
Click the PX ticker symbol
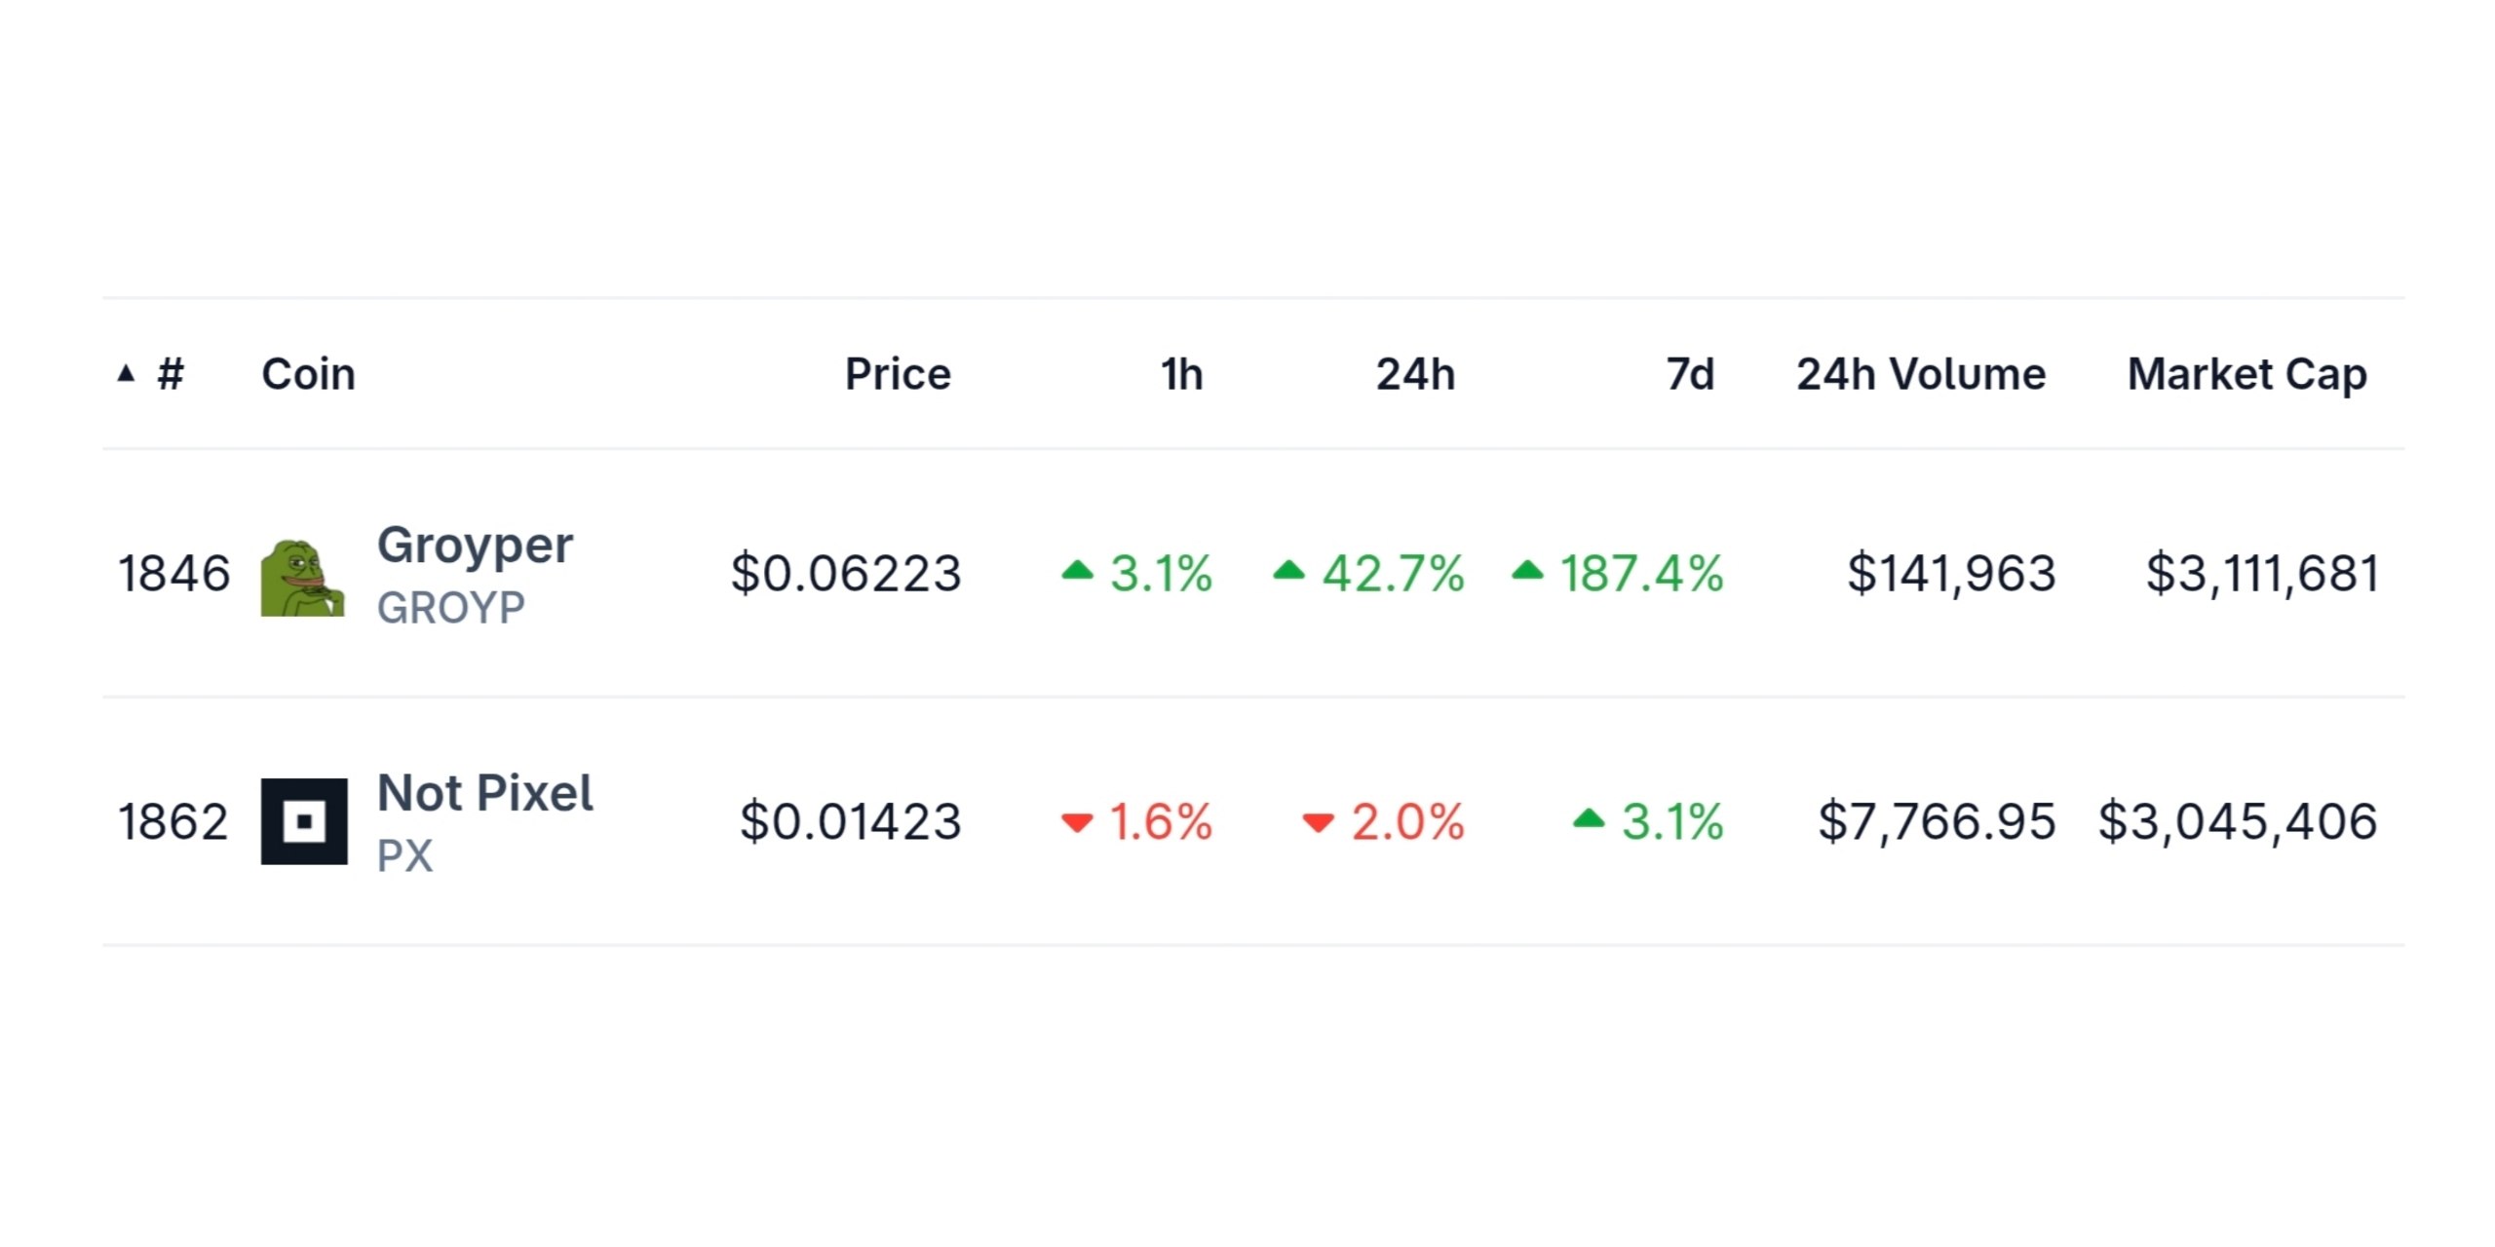point(404,856)
